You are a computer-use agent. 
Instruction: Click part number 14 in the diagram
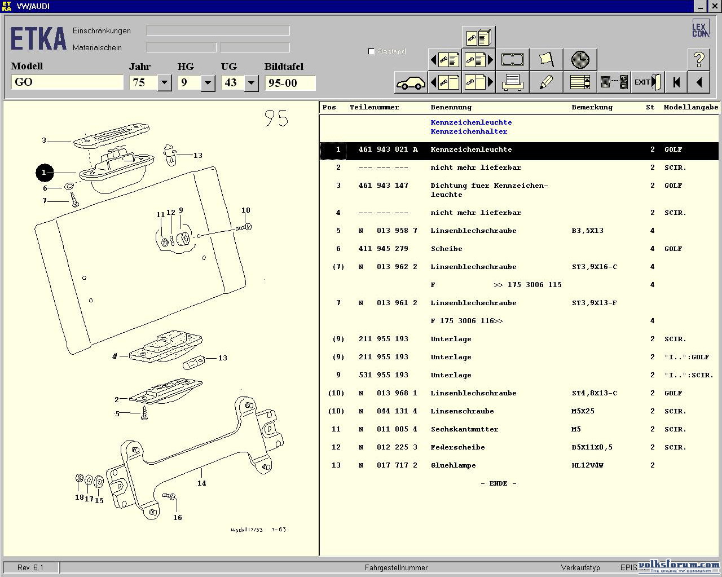(x=201, y=483)
